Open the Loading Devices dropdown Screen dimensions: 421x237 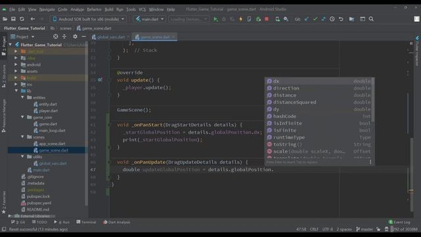[x=189, y=19]
